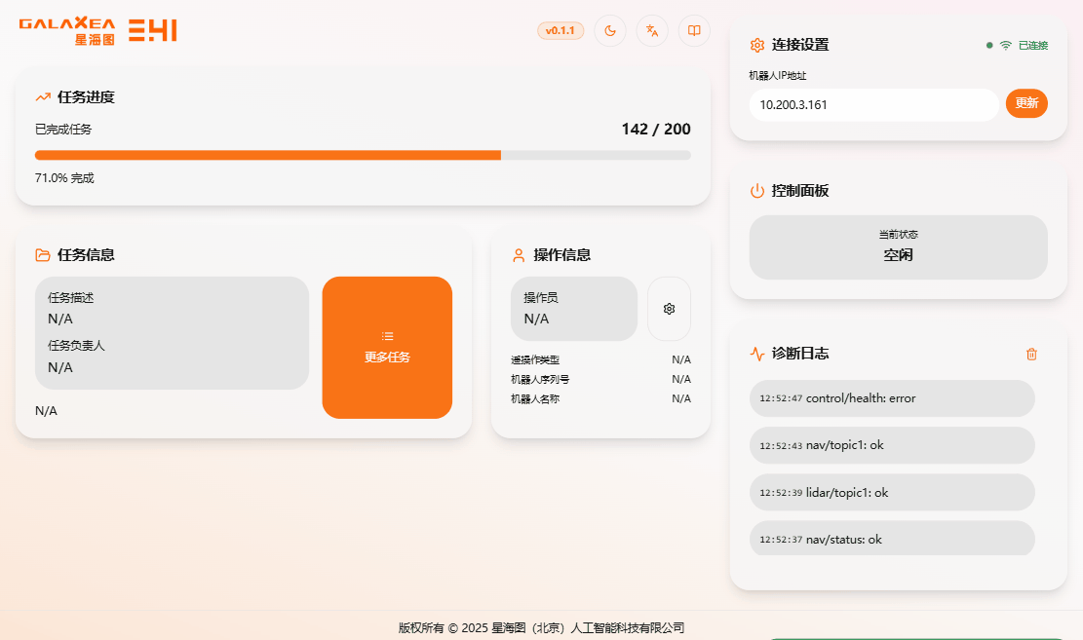Clear diagnostic logs via the trash icon

click(x=1031, y=354)
